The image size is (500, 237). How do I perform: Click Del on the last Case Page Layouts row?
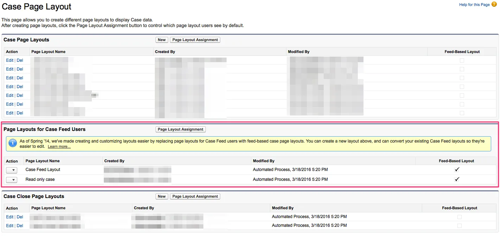pos(20,113)
